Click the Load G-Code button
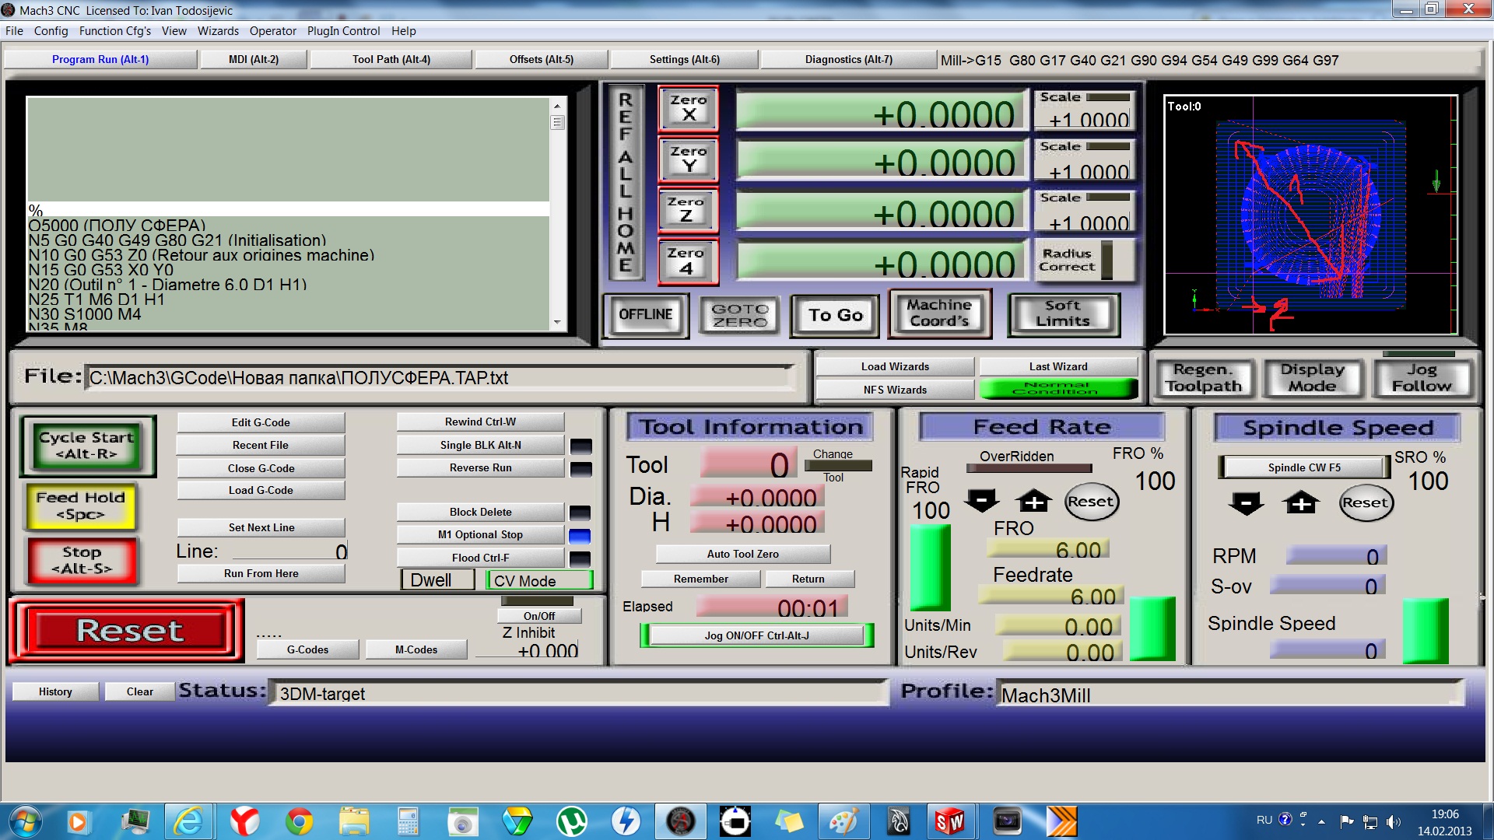Image resolution: width=1494 pixels, height=840 pixels. click(261, 490)
